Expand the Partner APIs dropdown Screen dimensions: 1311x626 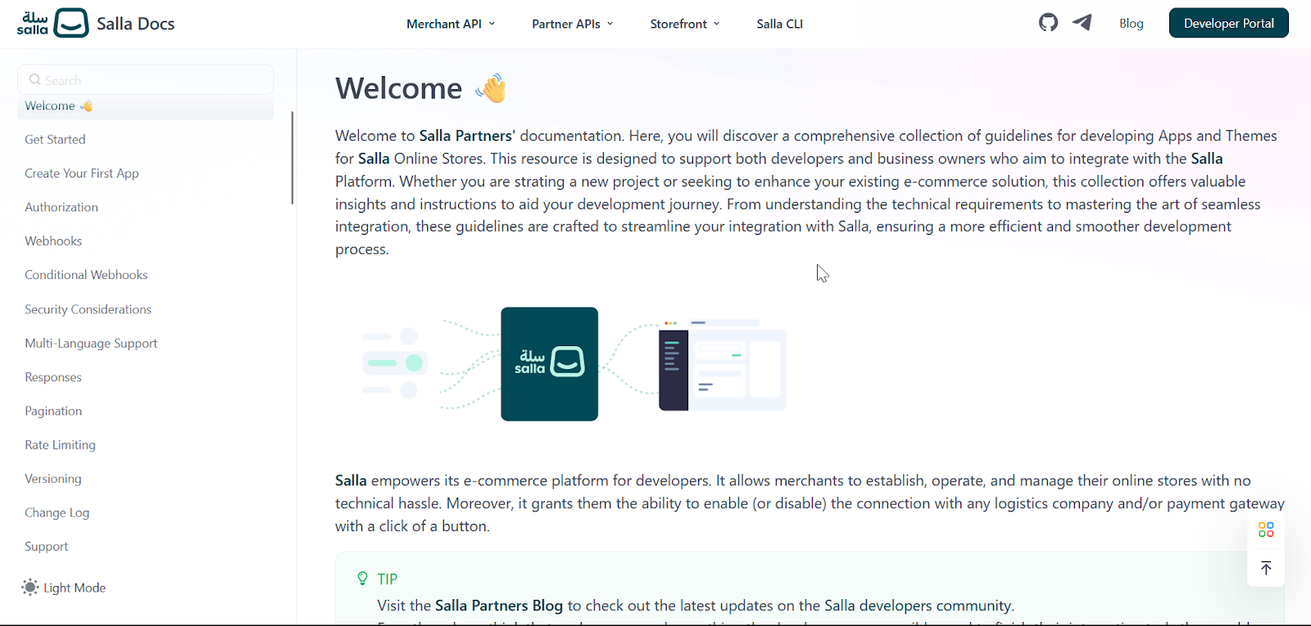pos(573,24)
